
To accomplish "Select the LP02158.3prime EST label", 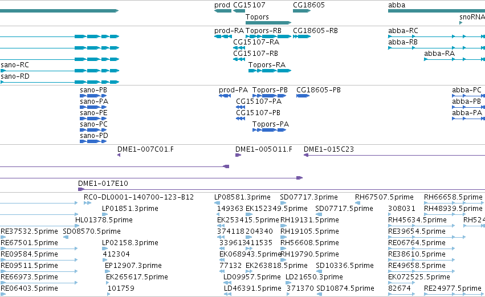I will (130, 243).
